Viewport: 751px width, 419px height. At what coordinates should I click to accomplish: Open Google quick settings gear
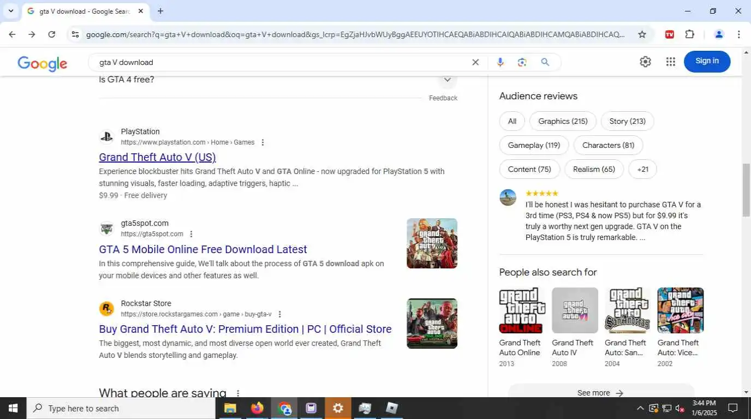tap(645, 62)
